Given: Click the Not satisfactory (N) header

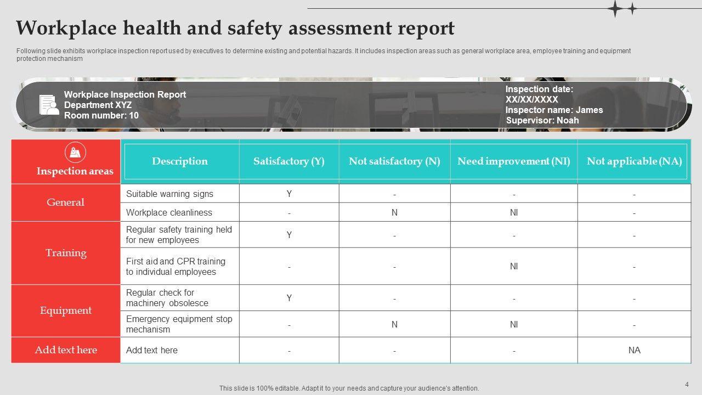Looking at the screenshot, I should (394, 161).
